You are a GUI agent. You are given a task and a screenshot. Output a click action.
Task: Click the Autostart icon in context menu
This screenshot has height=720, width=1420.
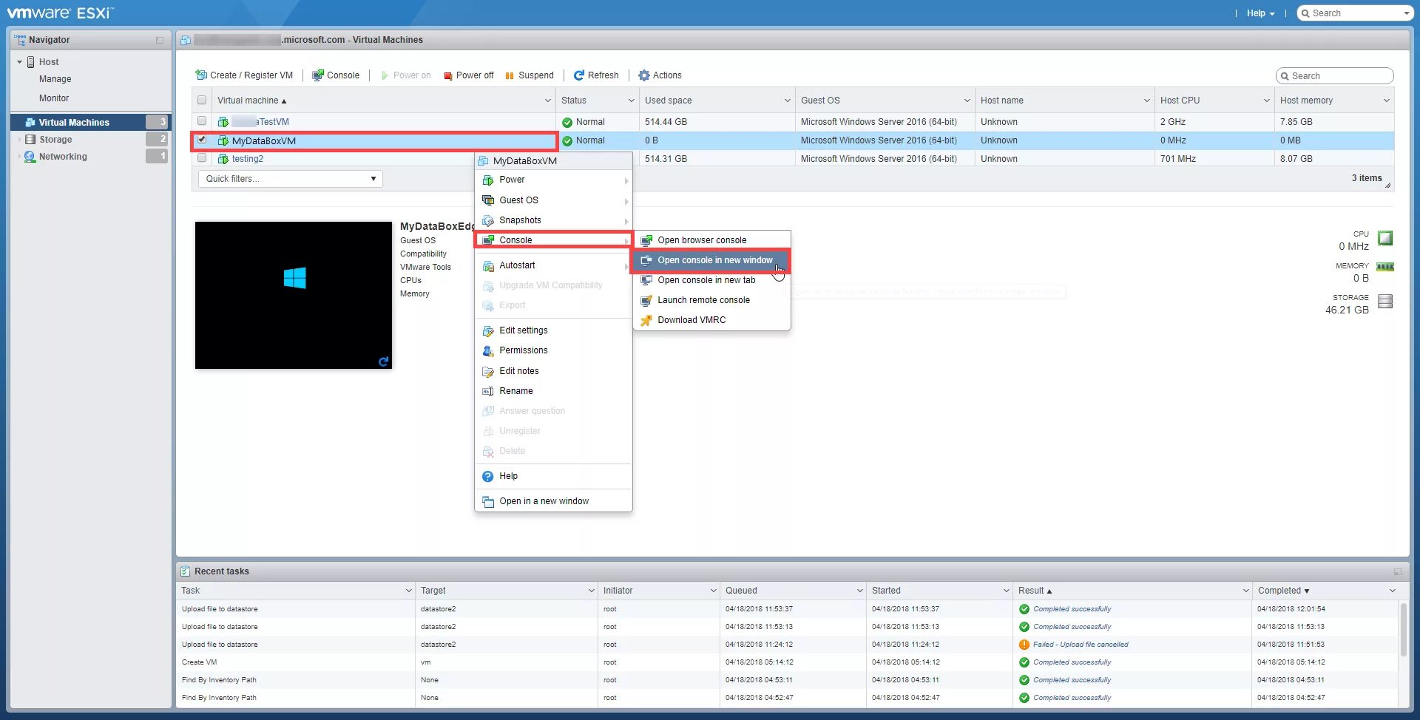[x=488, y=265]
